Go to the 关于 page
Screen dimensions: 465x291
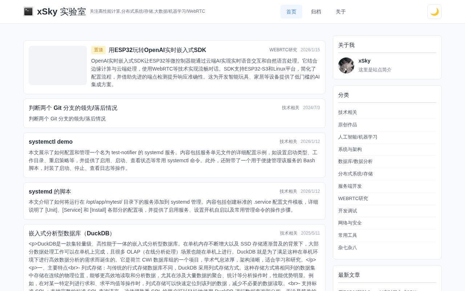point(341,12)
